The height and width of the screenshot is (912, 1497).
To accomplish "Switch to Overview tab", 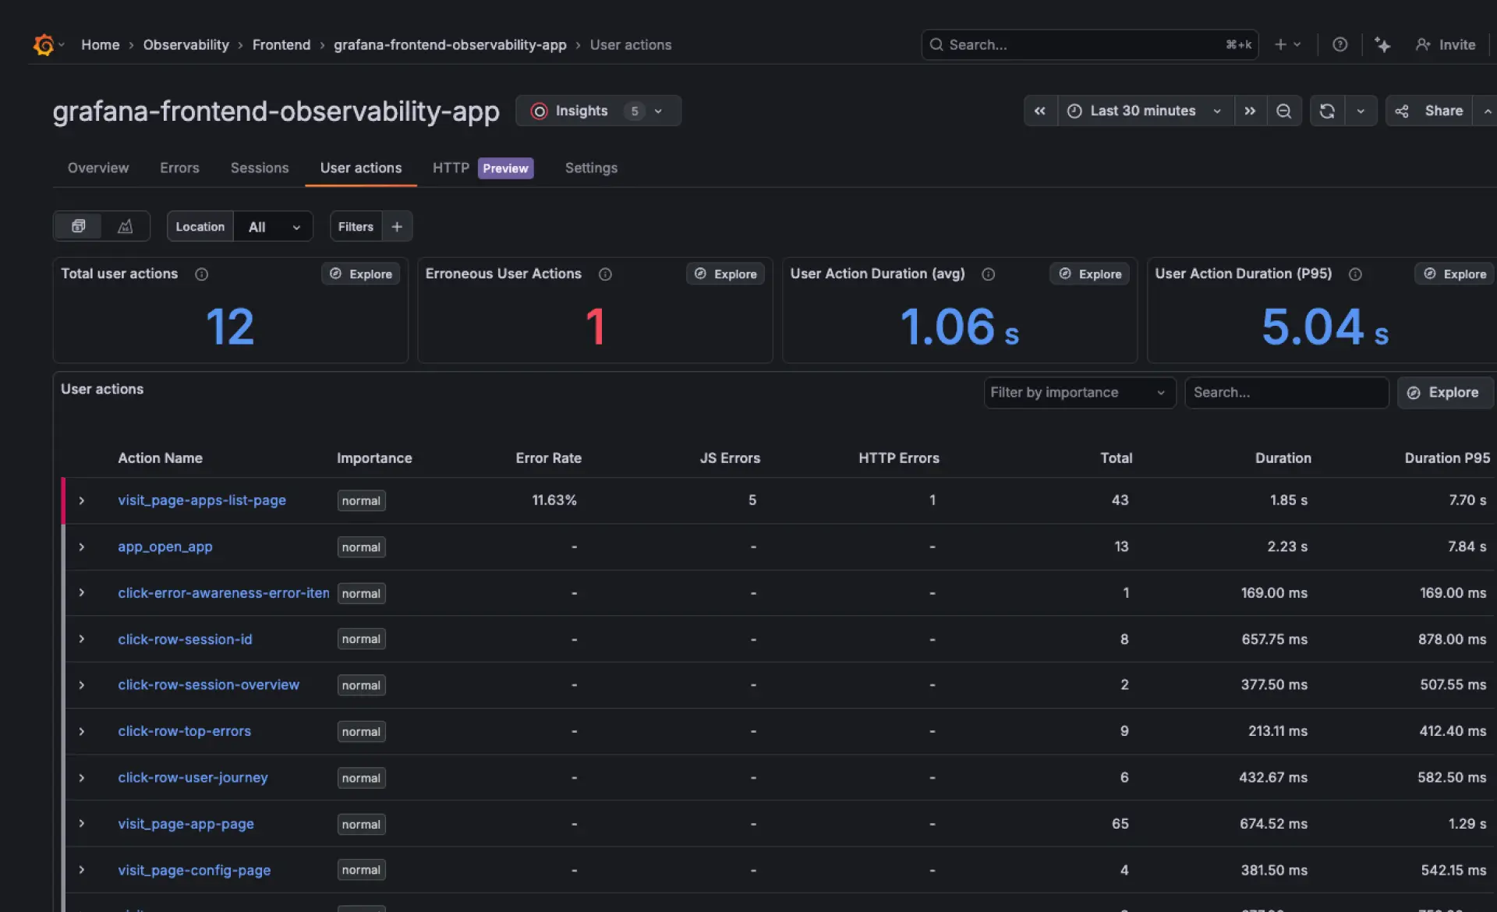I will point(98,168).
